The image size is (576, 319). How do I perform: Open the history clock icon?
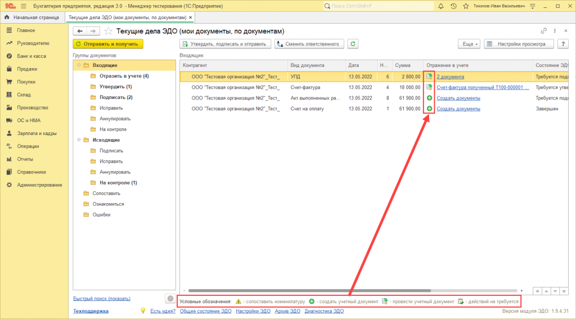point(453,6)
